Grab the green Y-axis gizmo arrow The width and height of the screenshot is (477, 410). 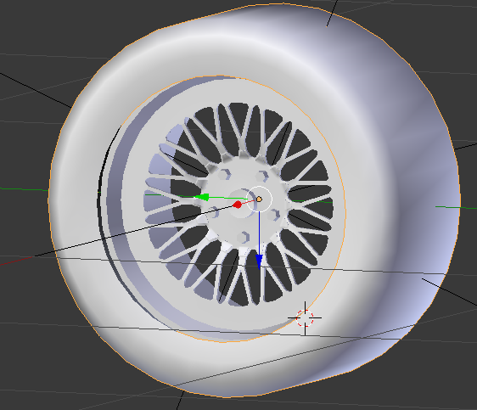(201, 198)
